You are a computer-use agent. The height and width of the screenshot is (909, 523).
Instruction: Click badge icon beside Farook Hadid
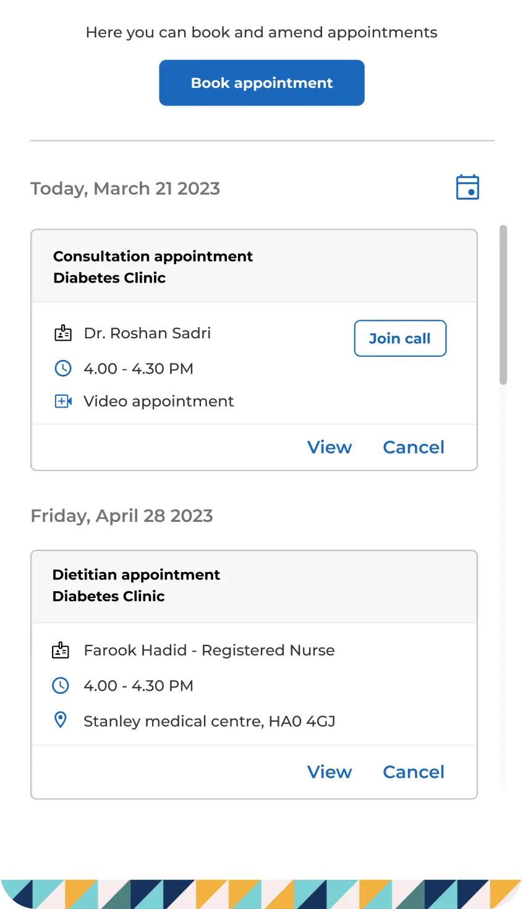tap(61, 651)
